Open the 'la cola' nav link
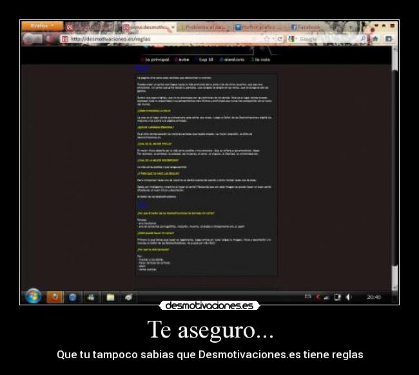Screen dimensions: 419x375 (261, 59)
